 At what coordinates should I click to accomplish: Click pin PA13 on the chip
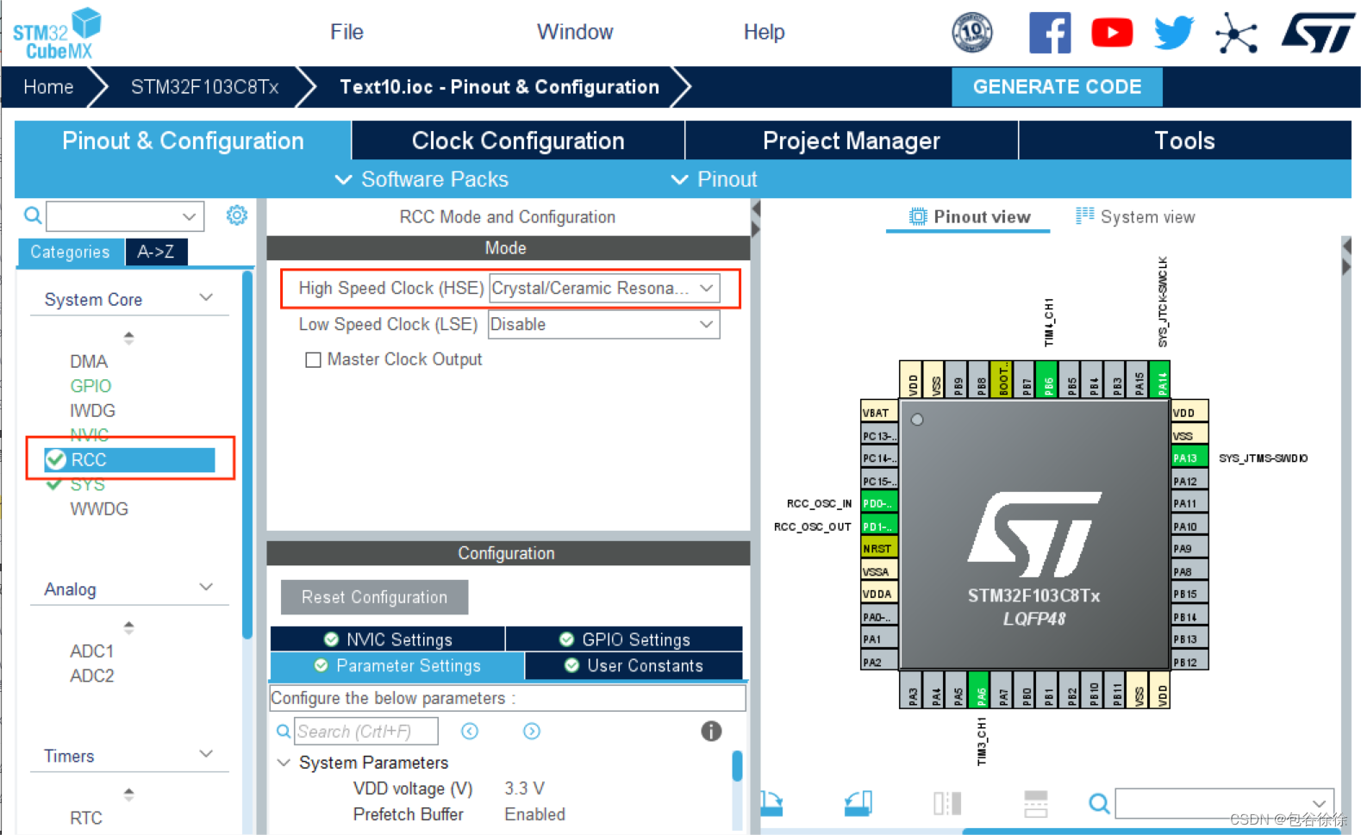(x=1189, y=458)
